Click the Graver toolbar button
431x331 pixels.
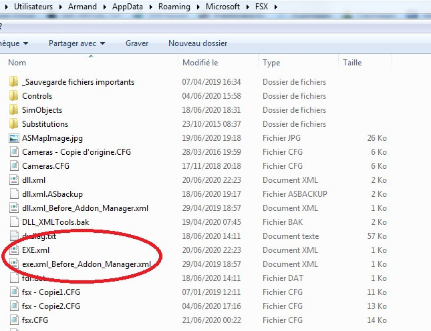pyautogui.click(x=137, y=43)
